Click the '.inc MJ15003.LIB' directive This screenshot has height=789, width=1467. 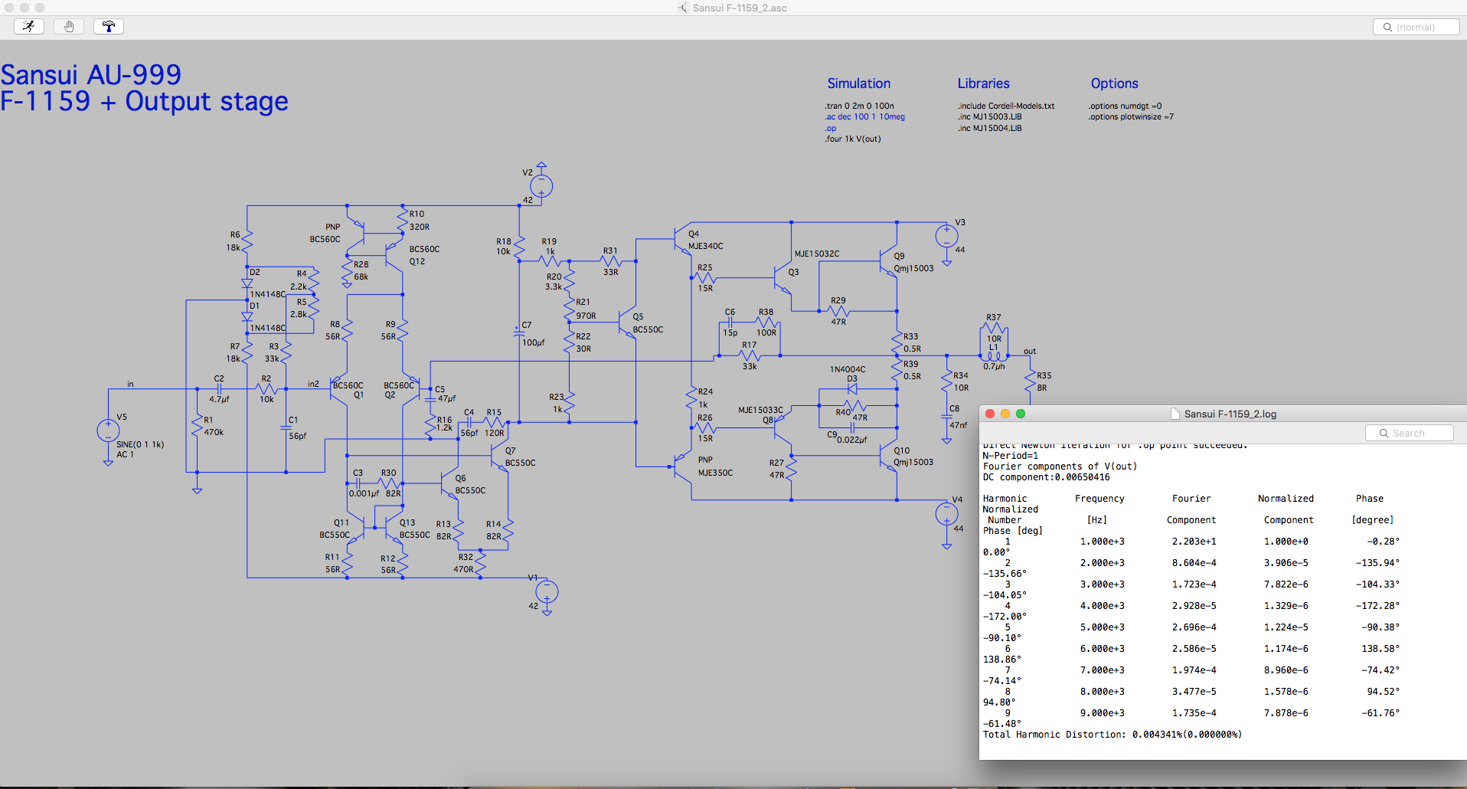coord(989,117)
